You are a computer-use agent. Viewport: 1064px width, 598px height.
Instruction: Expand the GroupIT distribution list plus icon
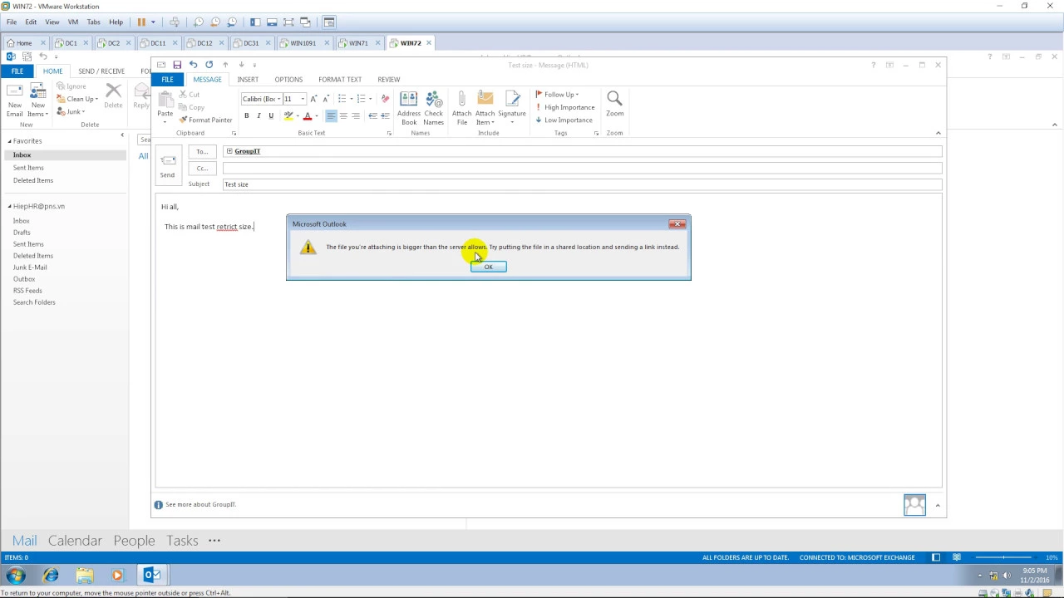(x=229, y=151)
